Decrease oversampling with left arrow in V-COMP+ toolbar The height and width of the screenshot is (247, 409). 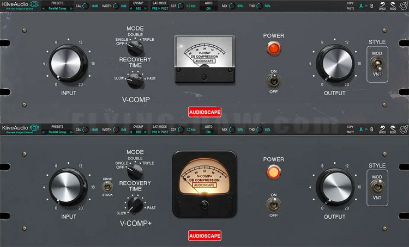click(131, 132)
